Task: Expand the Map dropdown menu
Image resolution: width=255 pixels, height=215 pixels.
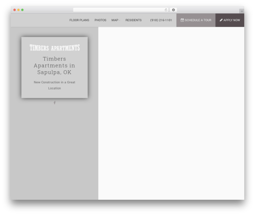Action: point(116,20)
